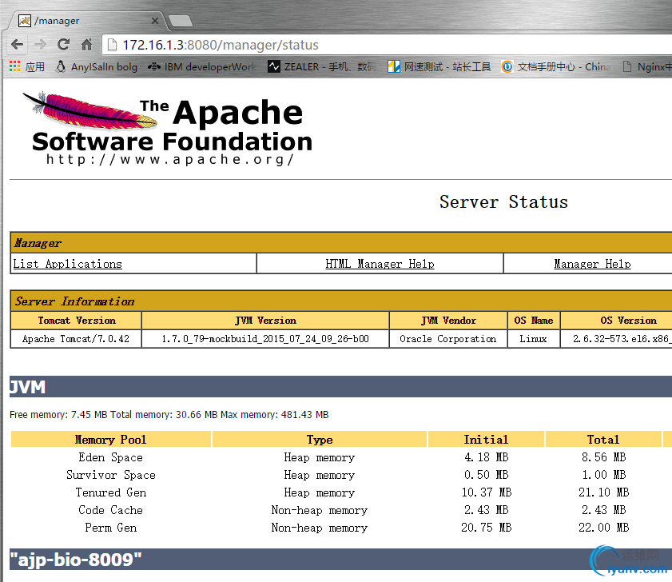
Task: Open the HTML Manager Help link
Action: coord(380,264)
